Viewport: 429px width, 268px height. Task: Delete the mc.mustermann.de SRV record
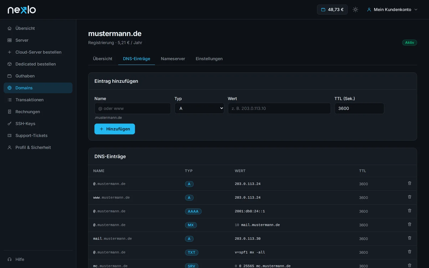(409, 265)
